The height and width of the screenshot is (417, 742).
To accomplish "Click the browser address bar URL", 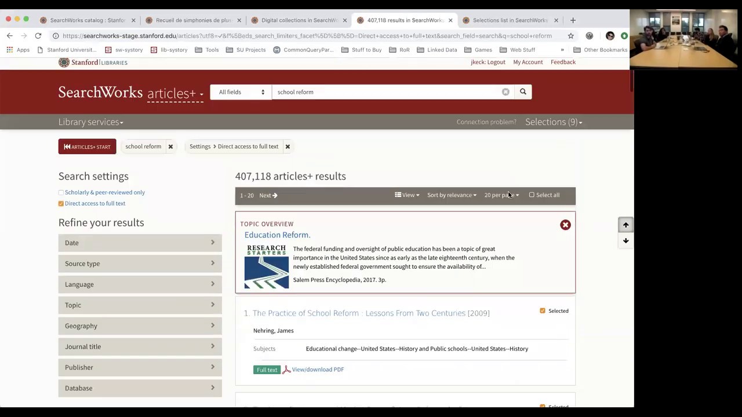I will point(307,36).
